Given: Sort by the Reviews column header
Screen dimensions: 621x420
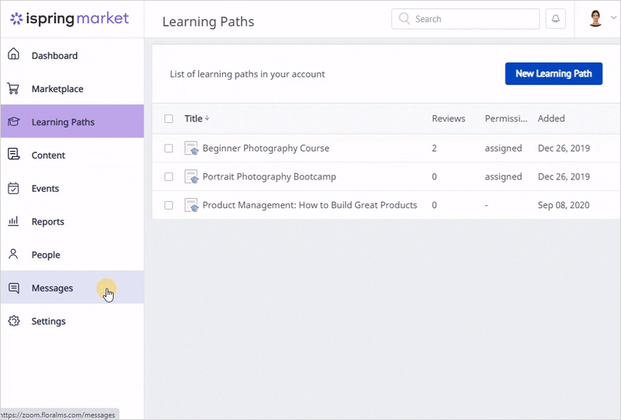Looking at the screenshot, I should tap(448, 118).
